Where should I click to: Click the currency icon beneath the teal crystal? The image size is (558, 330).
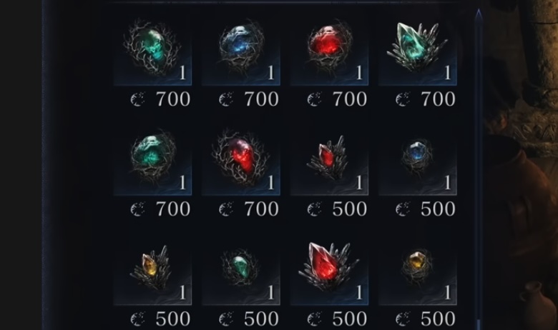pyautogui.click(x=403, y=99)
